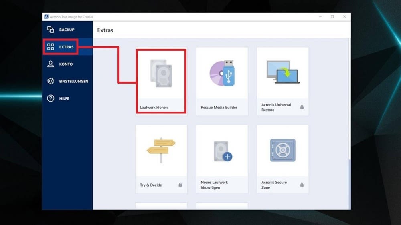Open the Backup section icon
This screenshot has height=225, width=401.
[51, 30]
